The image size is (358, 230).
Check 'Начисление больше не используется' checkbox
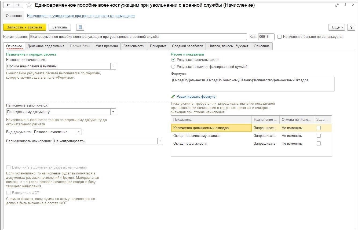tap(280, 37)
